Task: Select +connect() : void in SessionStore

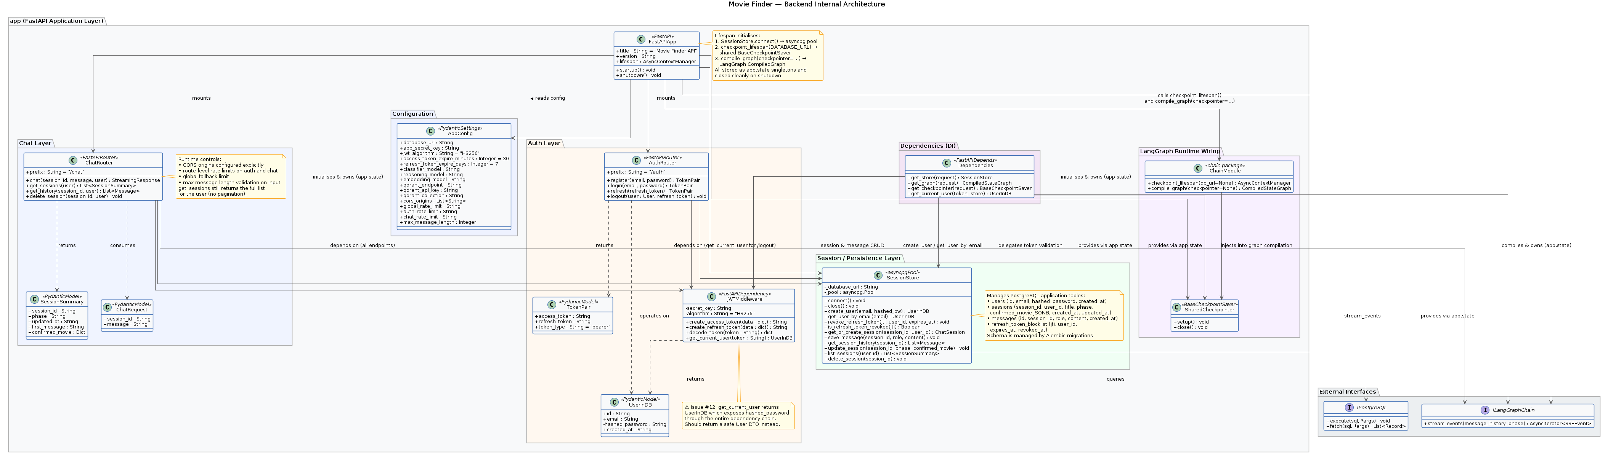Action: tap(844, 300)
